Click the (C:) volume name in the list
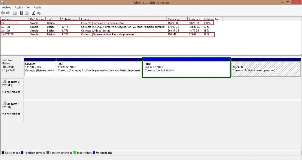The width and height of the screenshot is (302, 160). coord(7,27)
